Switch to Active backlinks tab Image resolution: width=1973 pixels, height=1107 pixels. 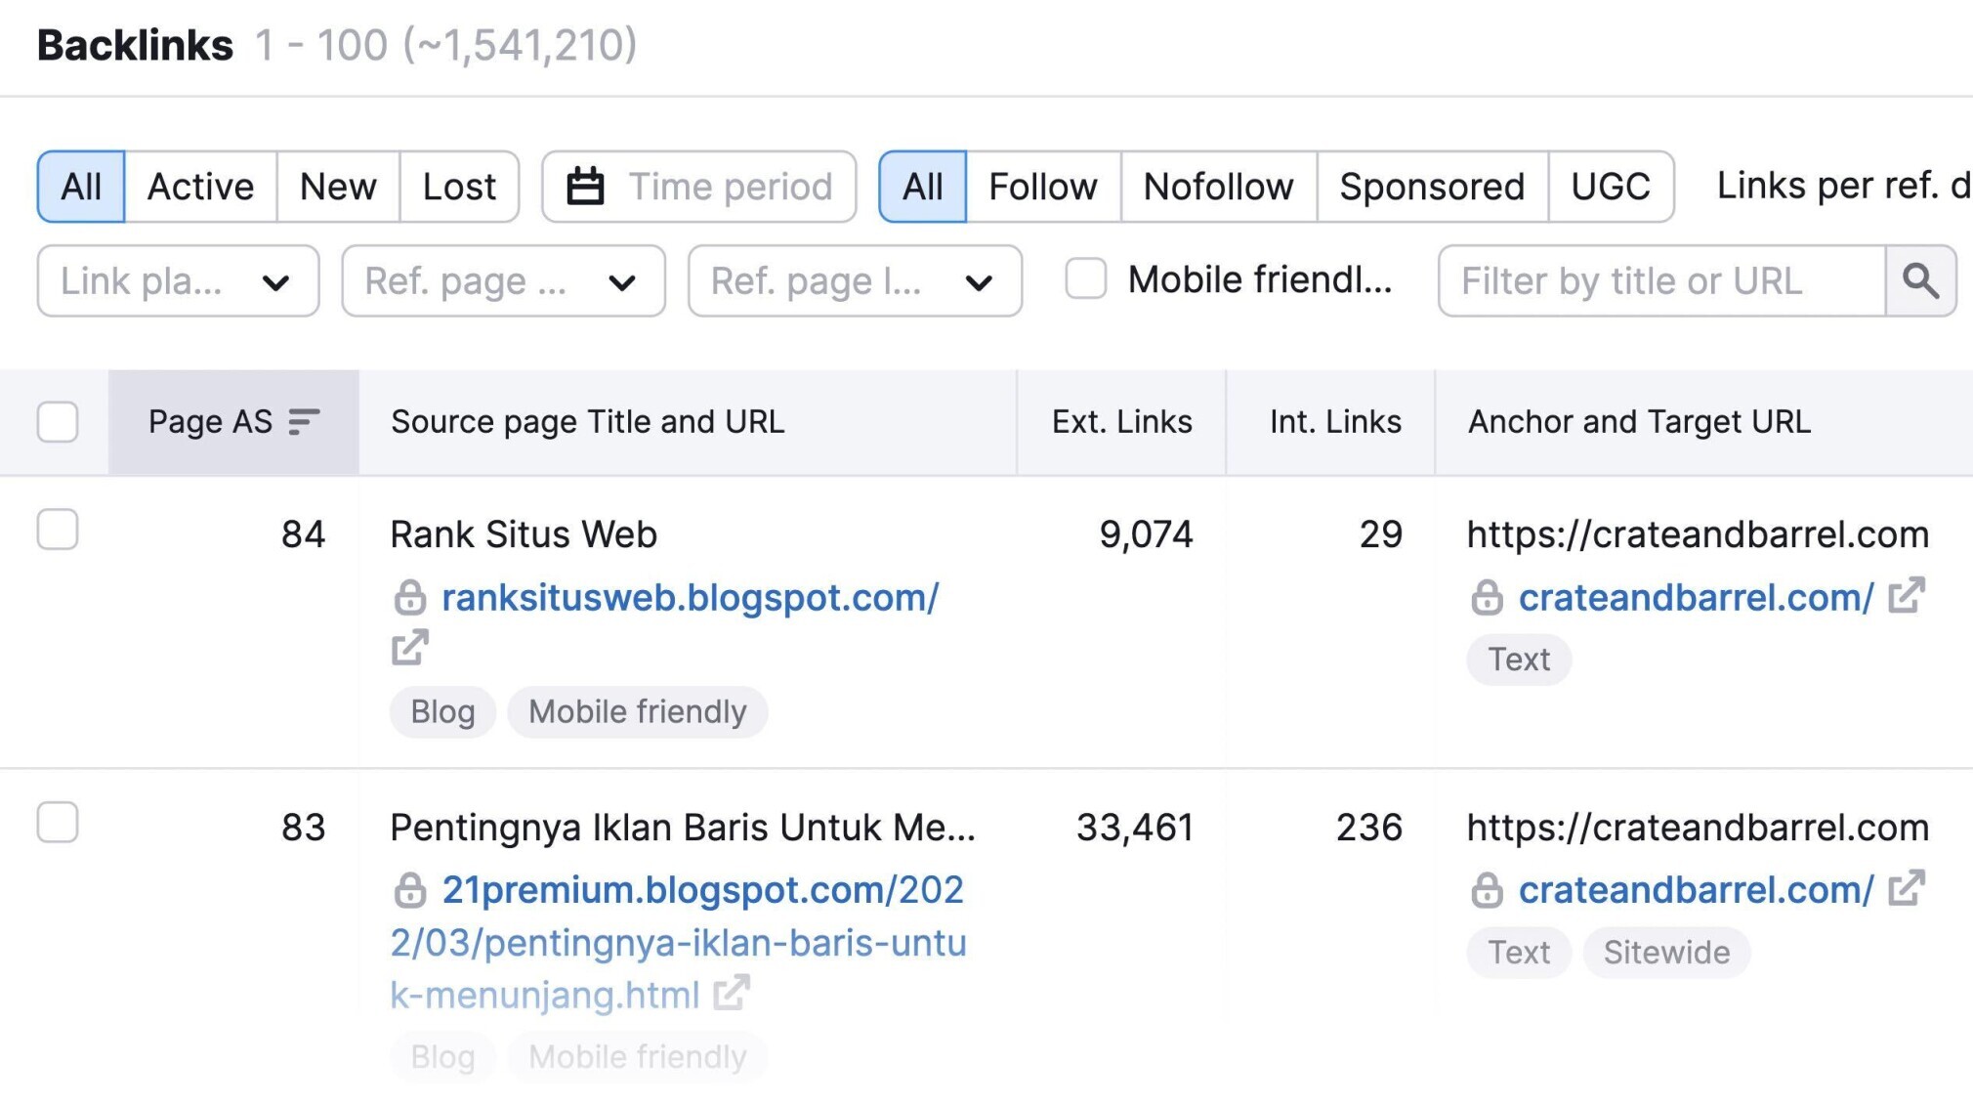(200, 187)
